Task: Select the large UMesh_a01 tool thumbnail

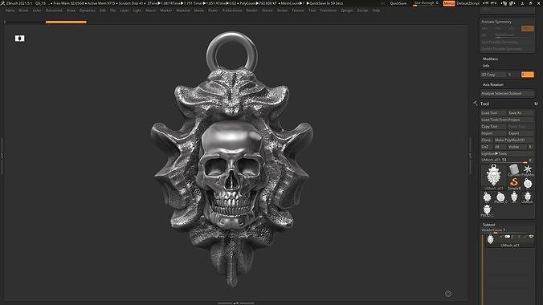Action: click(x=493, y=177)
